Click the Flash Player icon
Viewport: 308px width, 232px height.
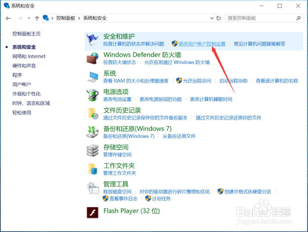92,212
